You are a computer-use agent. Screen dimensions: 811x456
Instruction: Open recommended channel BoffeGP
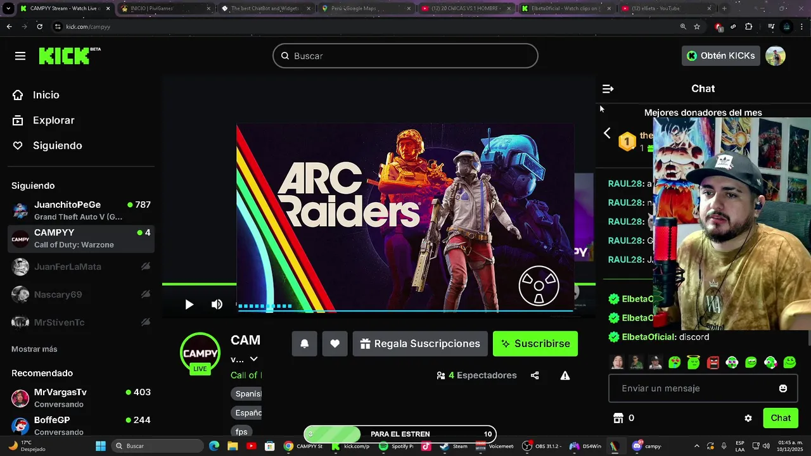(81, 426)
